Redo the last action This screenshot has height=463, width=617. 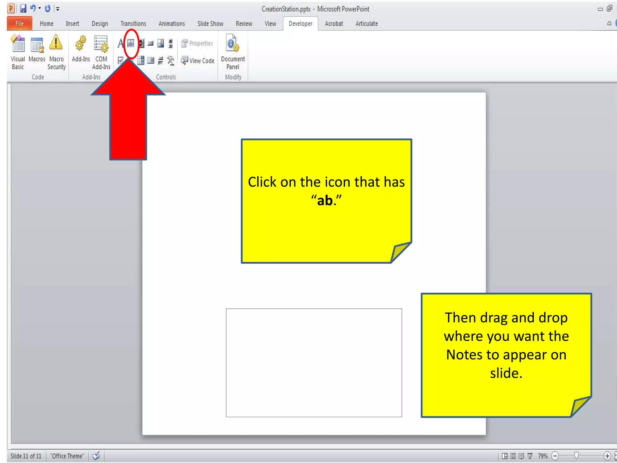[x=48, y=8]
